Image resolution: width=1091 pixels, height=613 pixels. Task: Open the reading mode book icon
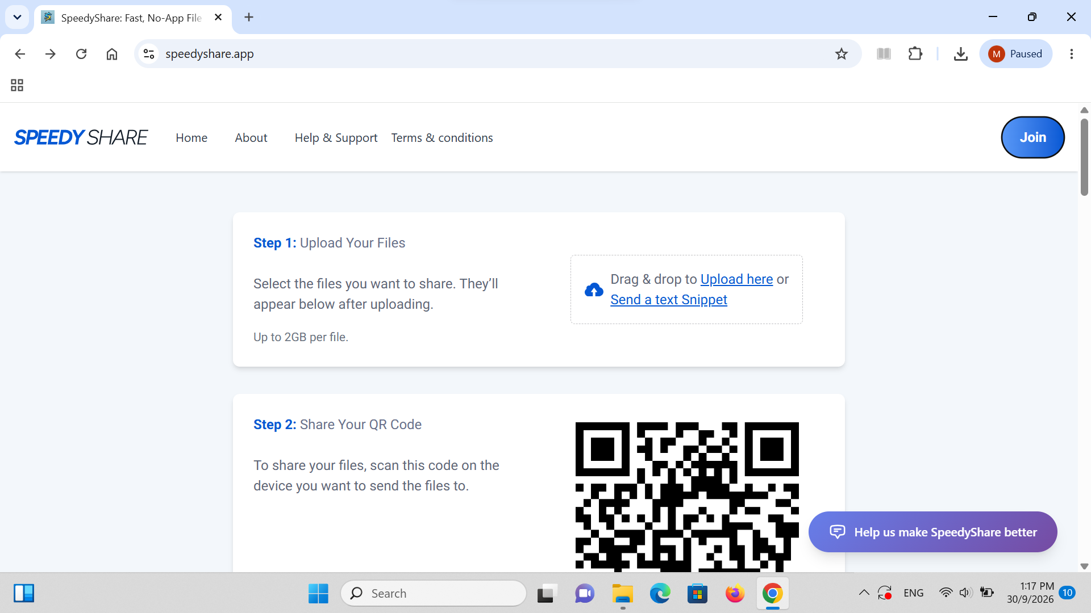click(x=884, y=54)
